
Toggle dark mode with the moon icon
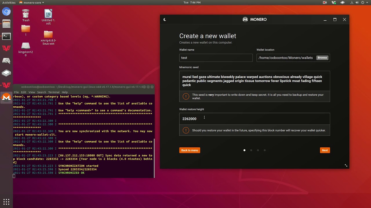click(165, 19)
